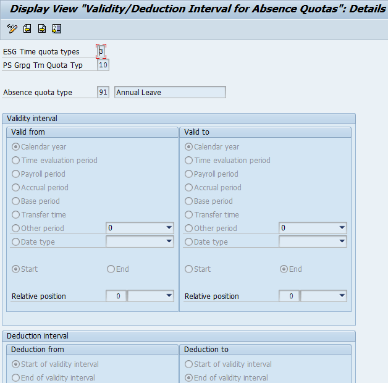Pick the End radio under Valid from
This screenshot has height=383, width=388.
pyautogui.click(x=111, y=269)
